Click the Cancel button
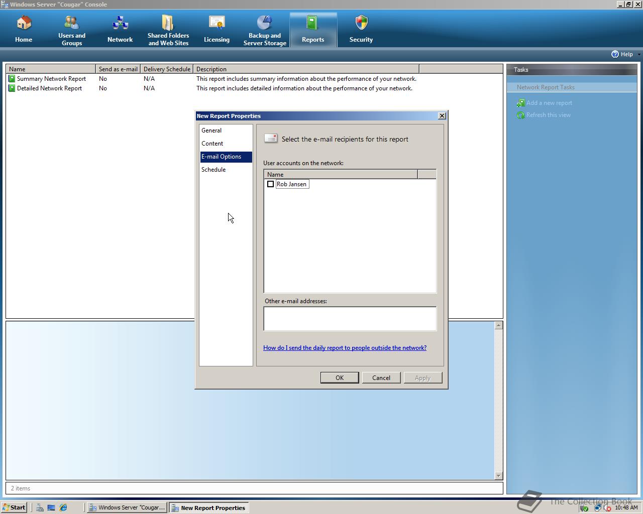The image size is (643, 514). click(x=381, y=378)
